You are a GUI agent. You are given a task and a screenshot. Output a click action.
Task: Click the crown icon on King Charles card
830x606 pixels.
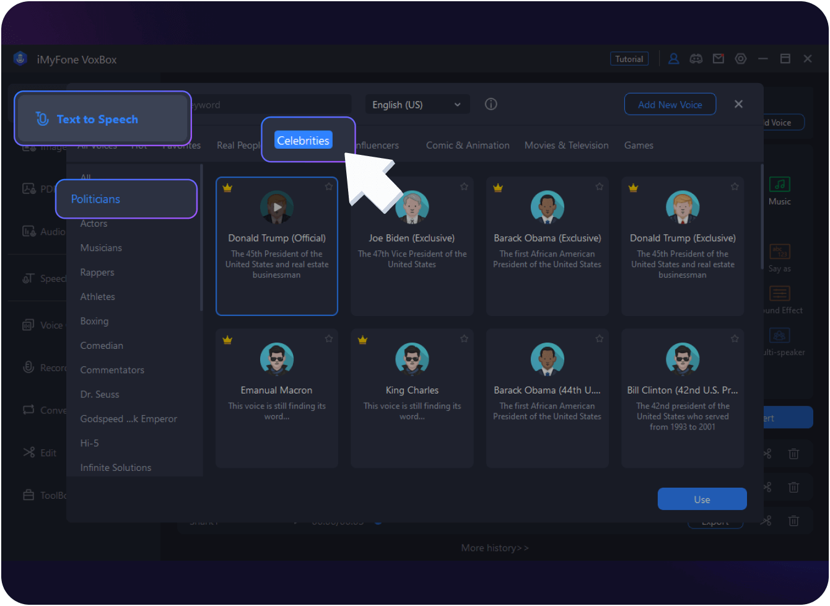pyautogui.click(x=363, y=340)
